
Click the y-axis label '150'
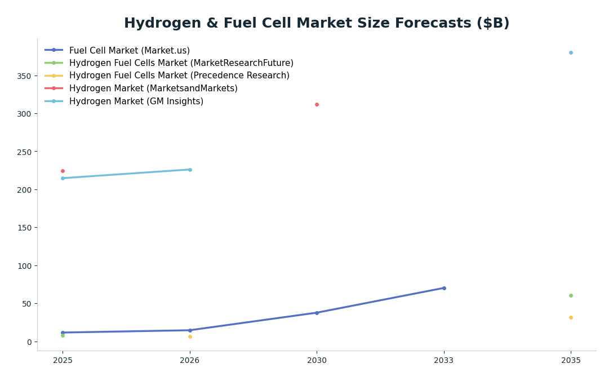coord(24,228)
